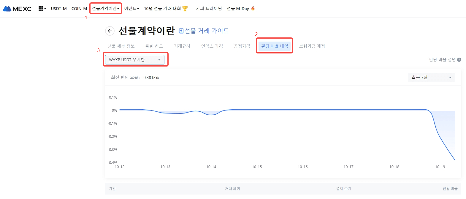Click the 펀딩 비율 설명 link

click(442, 60)
